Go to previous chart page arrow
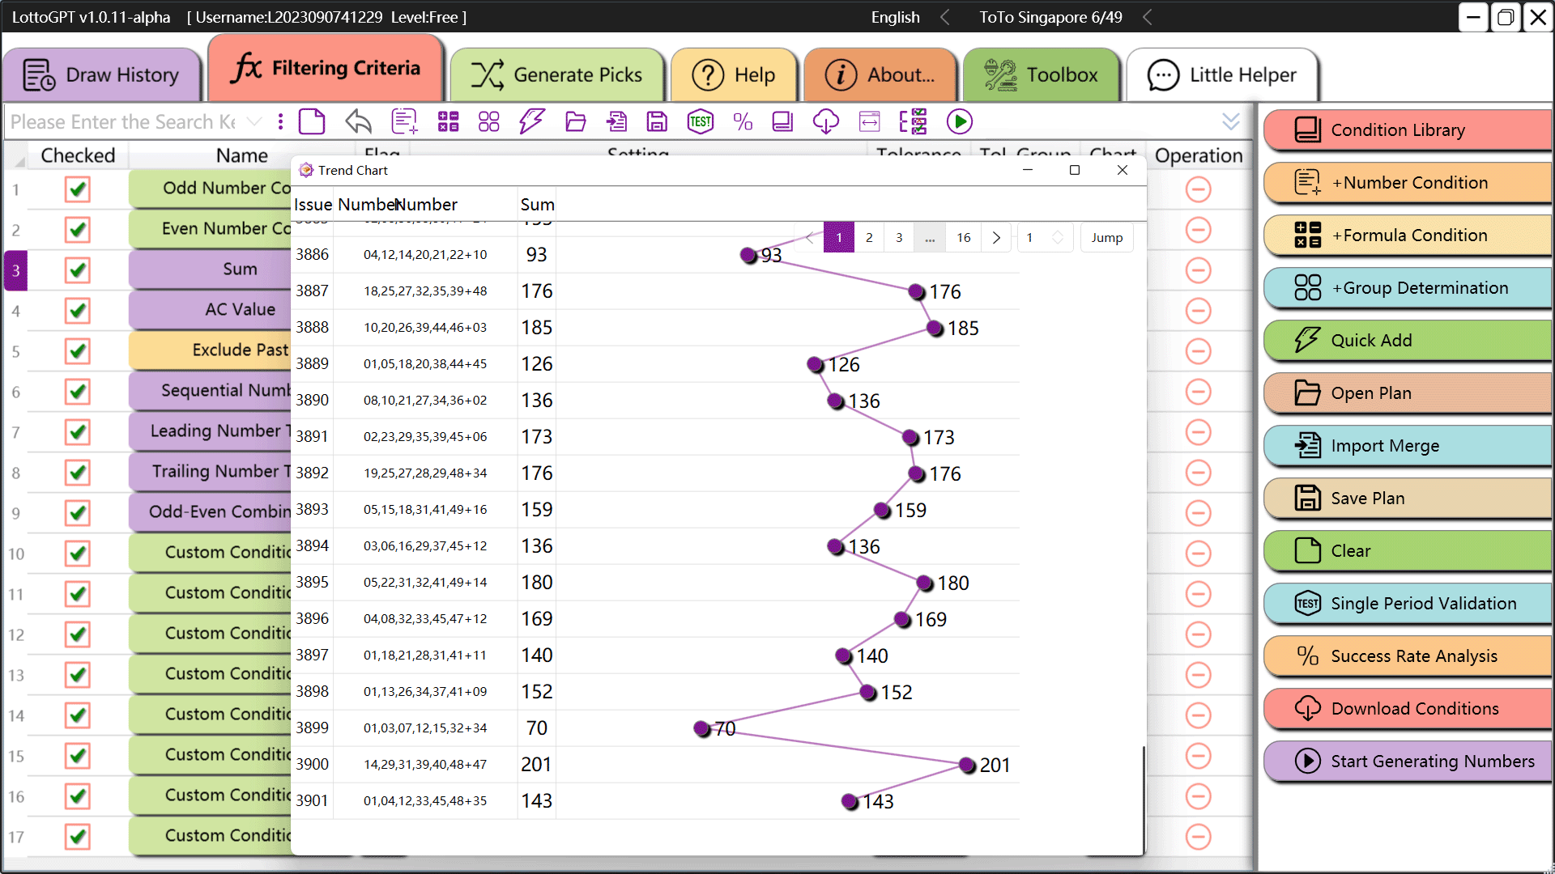1555x874 pixels. click(x=809, y=238)
